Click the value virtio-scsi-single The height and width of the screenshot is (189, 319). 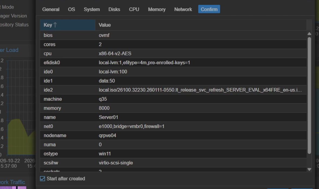pyautogui.click(x=116, y=163)
